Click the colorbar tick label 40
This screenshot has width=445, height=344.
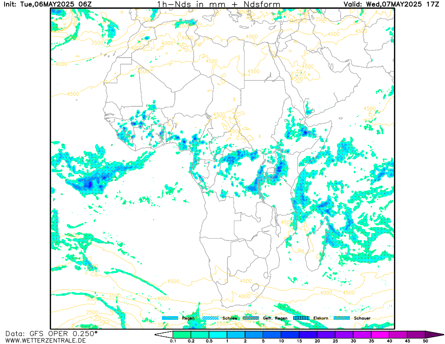389,341
